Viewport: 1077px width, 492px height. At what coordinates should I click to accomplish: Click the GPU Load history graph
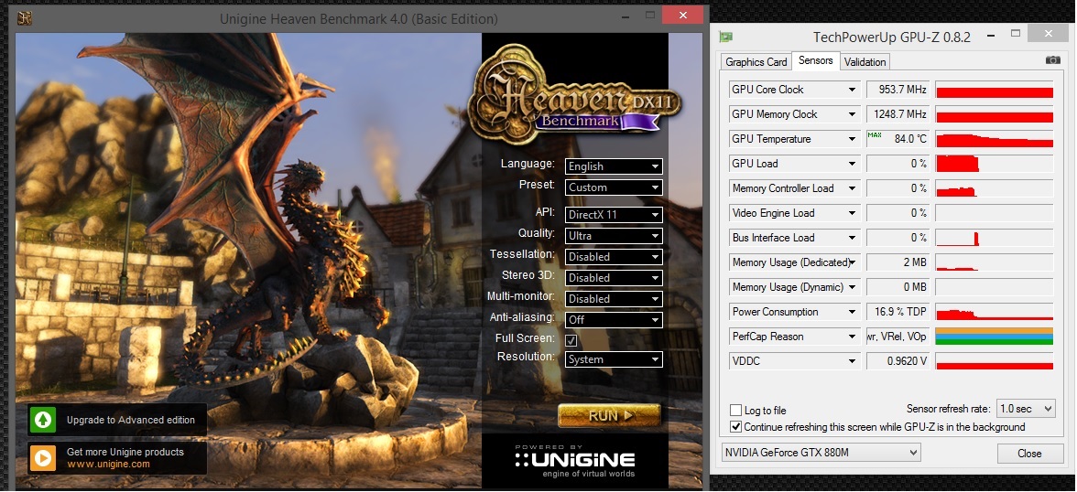[994, 164]
